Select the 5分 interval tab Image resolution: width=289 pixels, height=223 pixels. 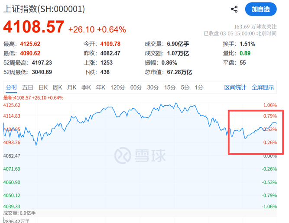point(185,87)
